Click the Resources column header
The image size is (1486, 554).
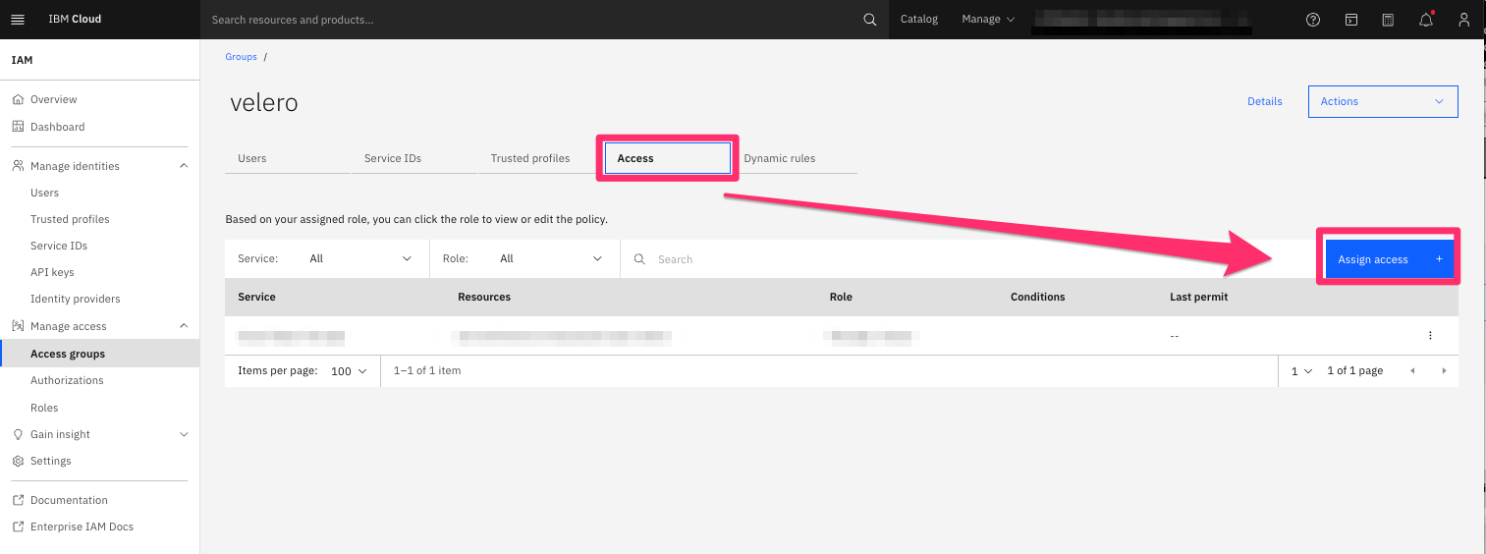pyautogui.click(x=484, y=297)
